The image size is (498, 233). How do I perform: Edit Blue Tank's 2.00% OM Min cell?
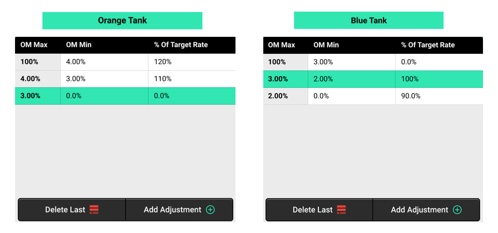(x=323, y=79)
